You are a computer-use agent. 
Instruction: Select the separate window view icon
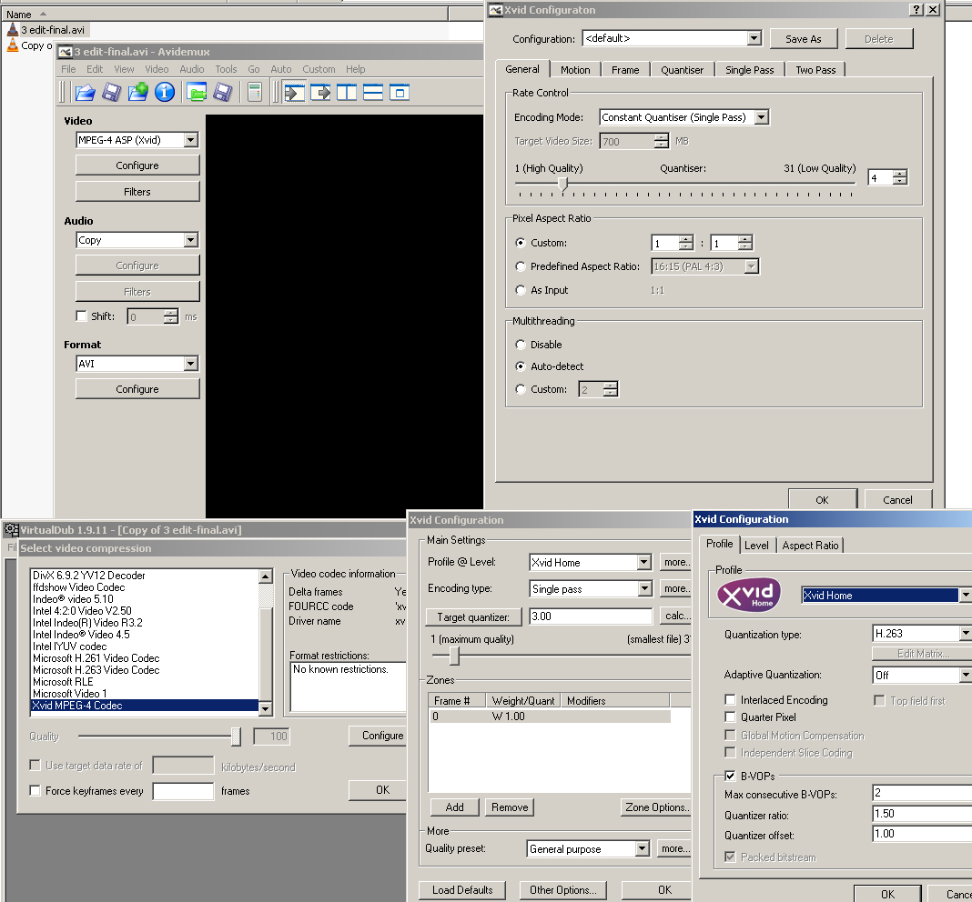[400, 93]
